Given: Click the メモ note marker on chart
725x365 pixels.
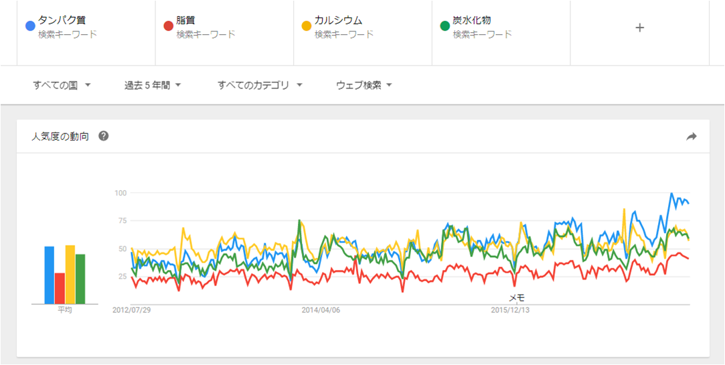Looking at the screenshot, I should [516, 297].
